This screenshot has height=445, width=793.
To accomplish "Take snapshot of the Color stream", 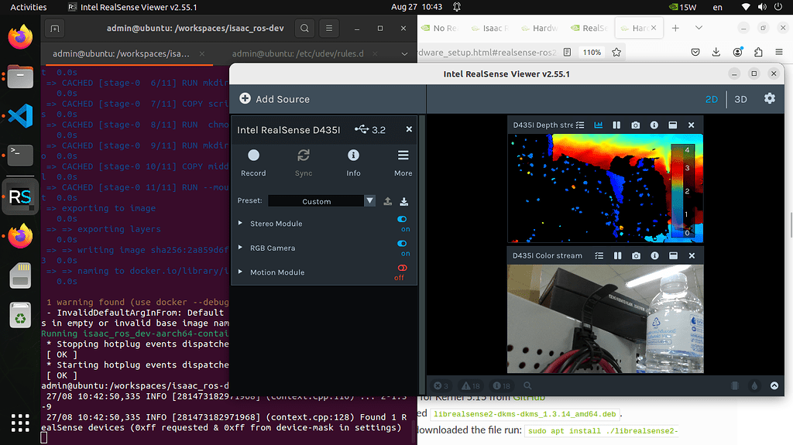I will pos(637,256).
